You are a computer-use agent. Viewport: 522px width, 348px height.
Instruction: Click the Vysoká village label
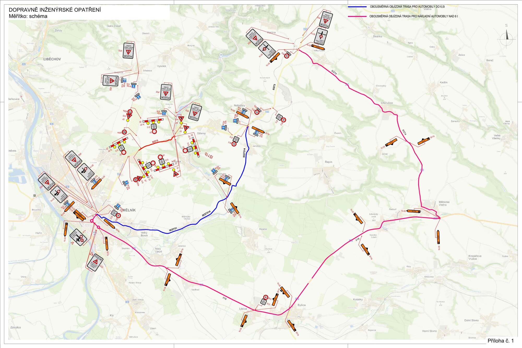coord(161,66)
